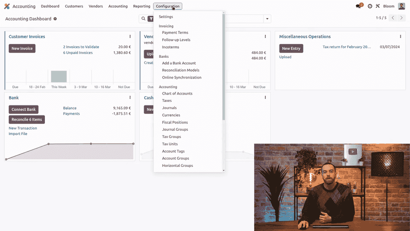Go to next page with right chevron
Image resolution: width=410 pixels, height=231 pixels.
pos(402,18)
